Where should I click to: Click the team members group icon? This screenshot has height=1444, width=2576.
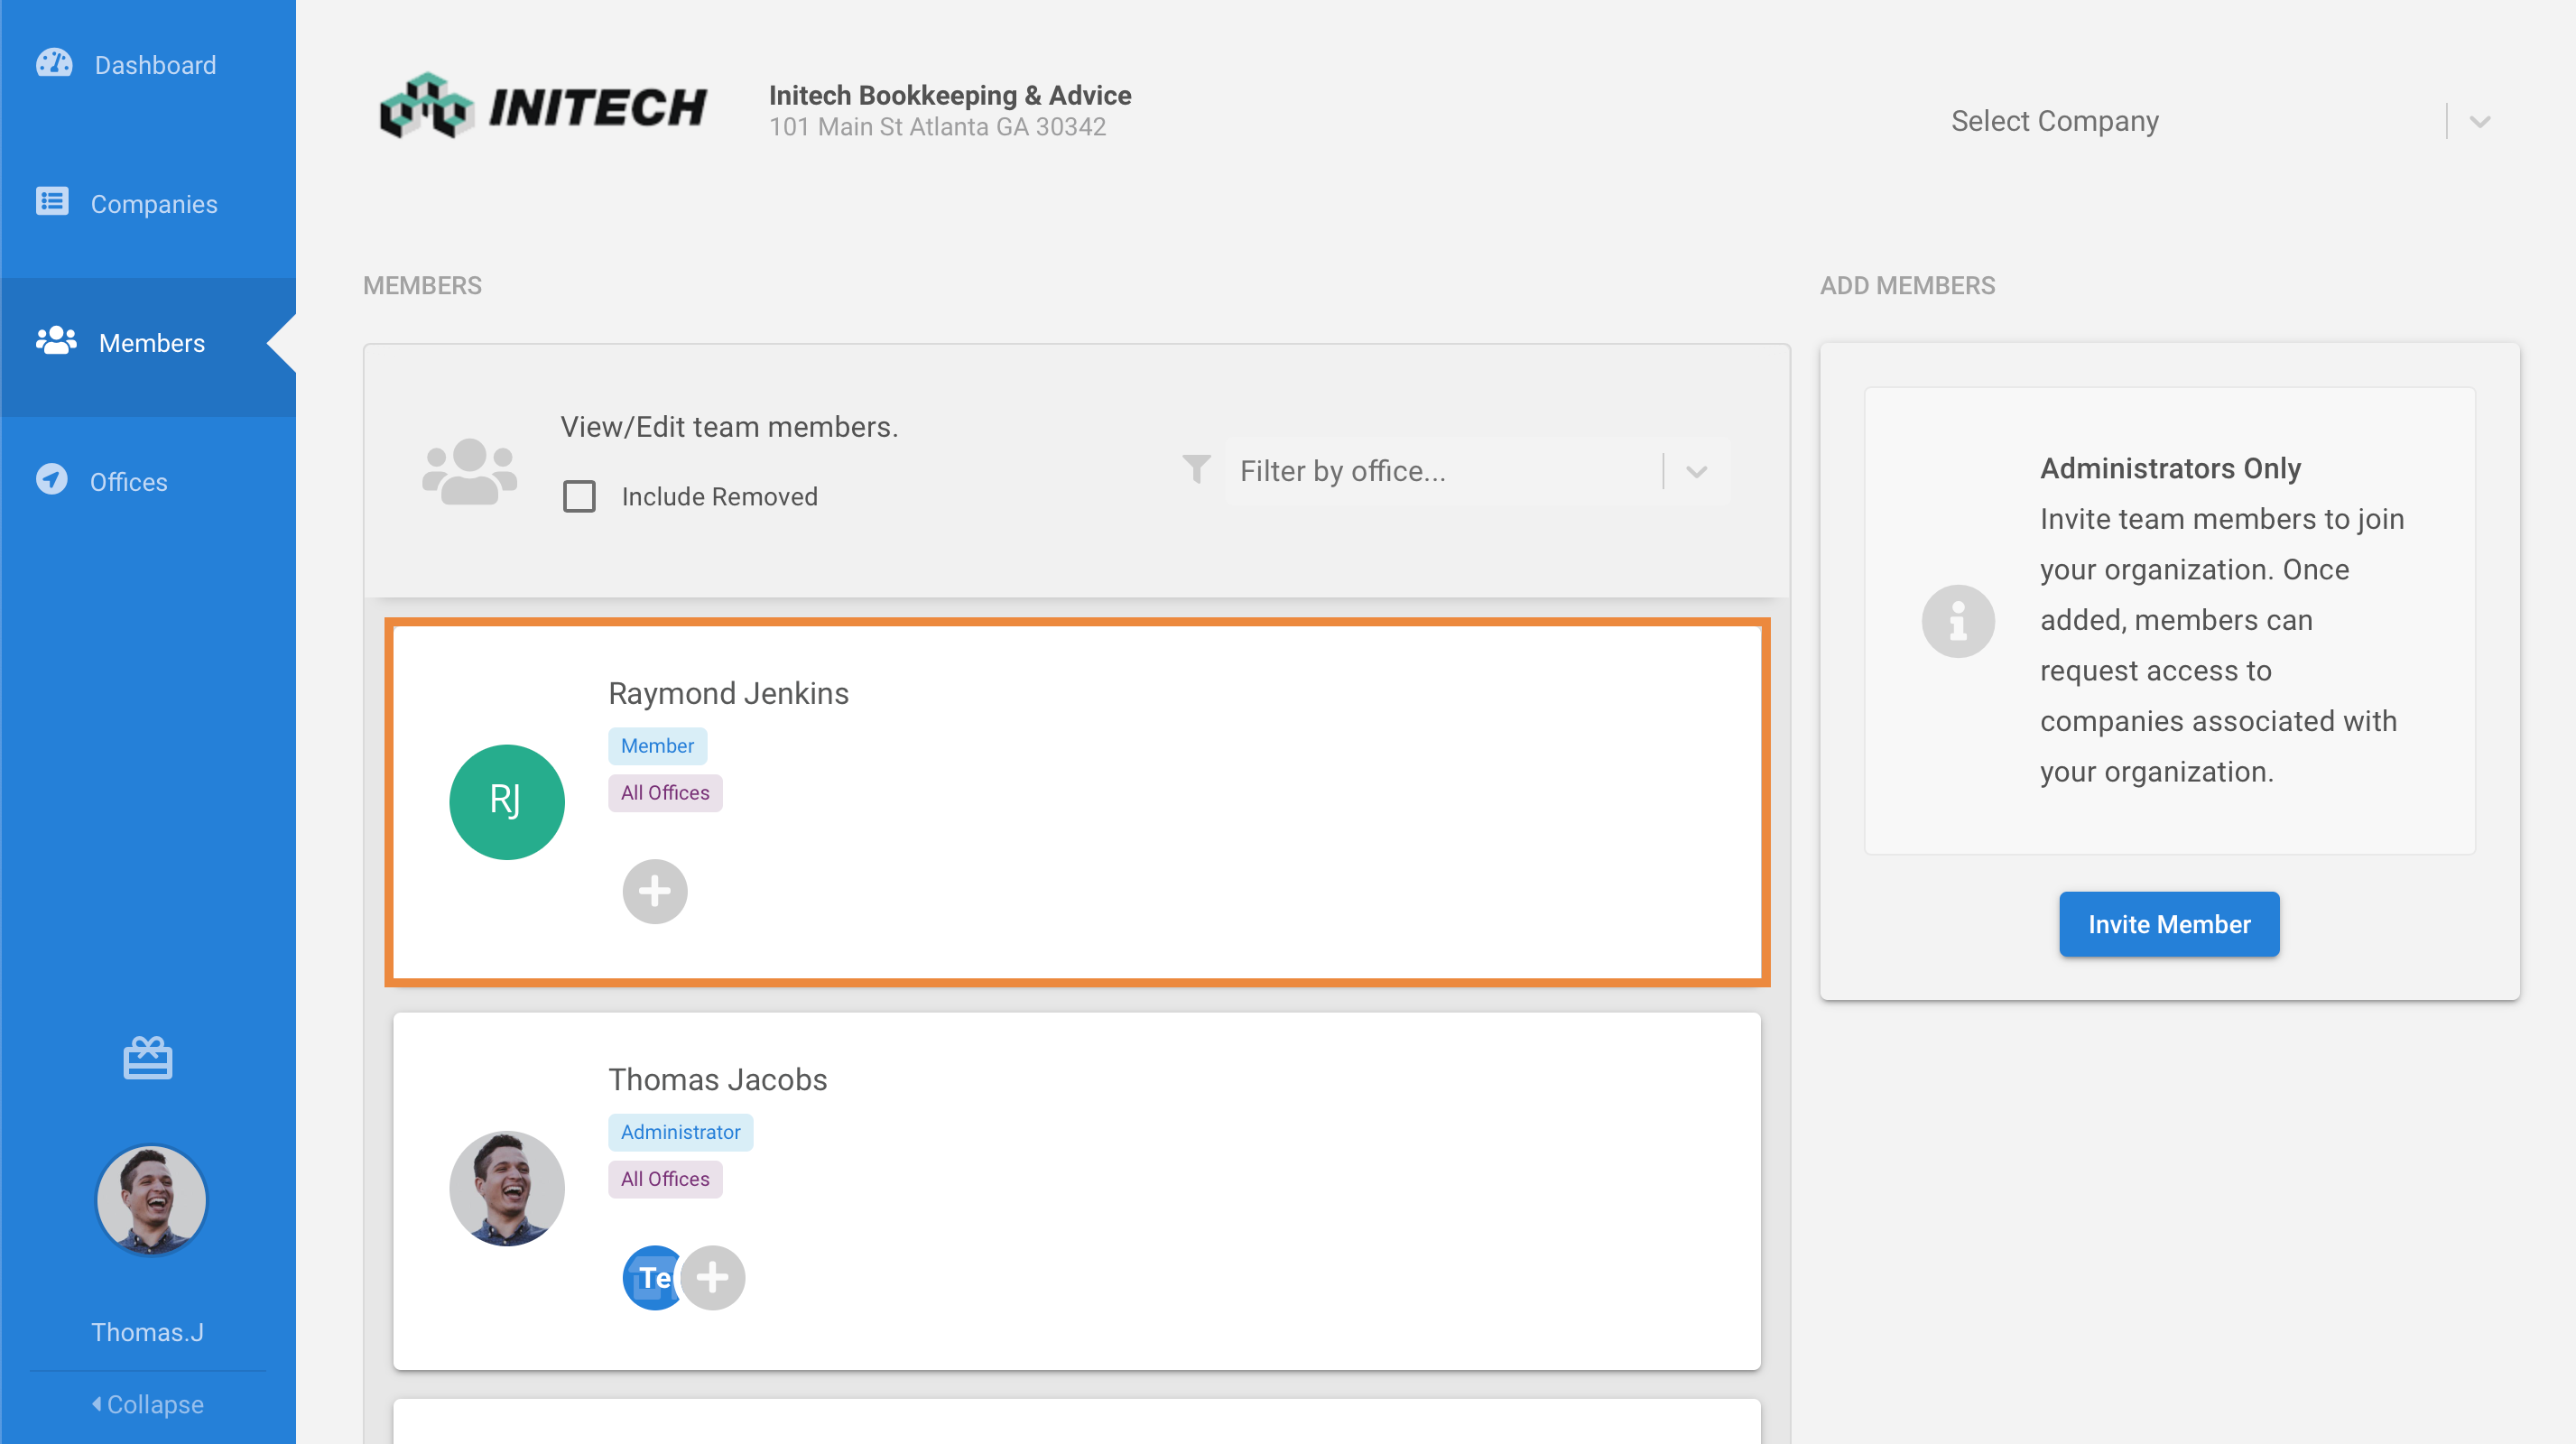pos(469,471)
